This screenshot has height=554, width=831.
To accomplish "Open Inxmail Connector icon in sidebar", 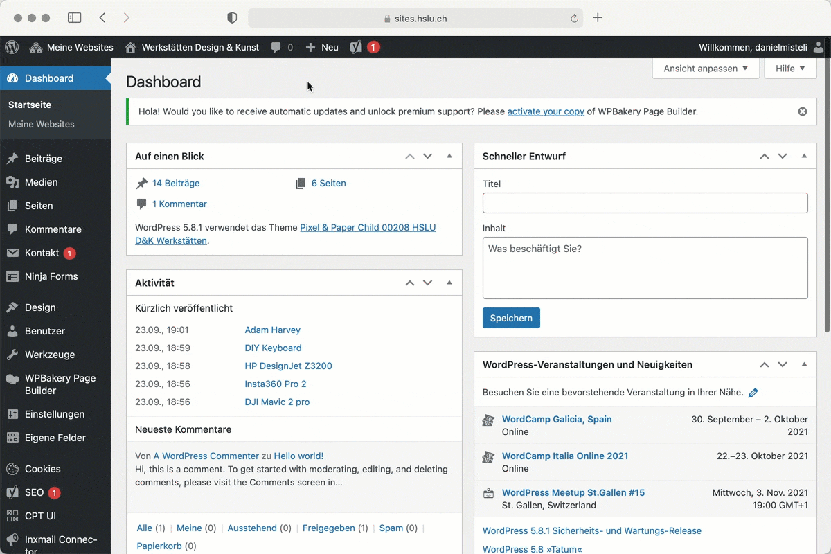I will (12, 540).
